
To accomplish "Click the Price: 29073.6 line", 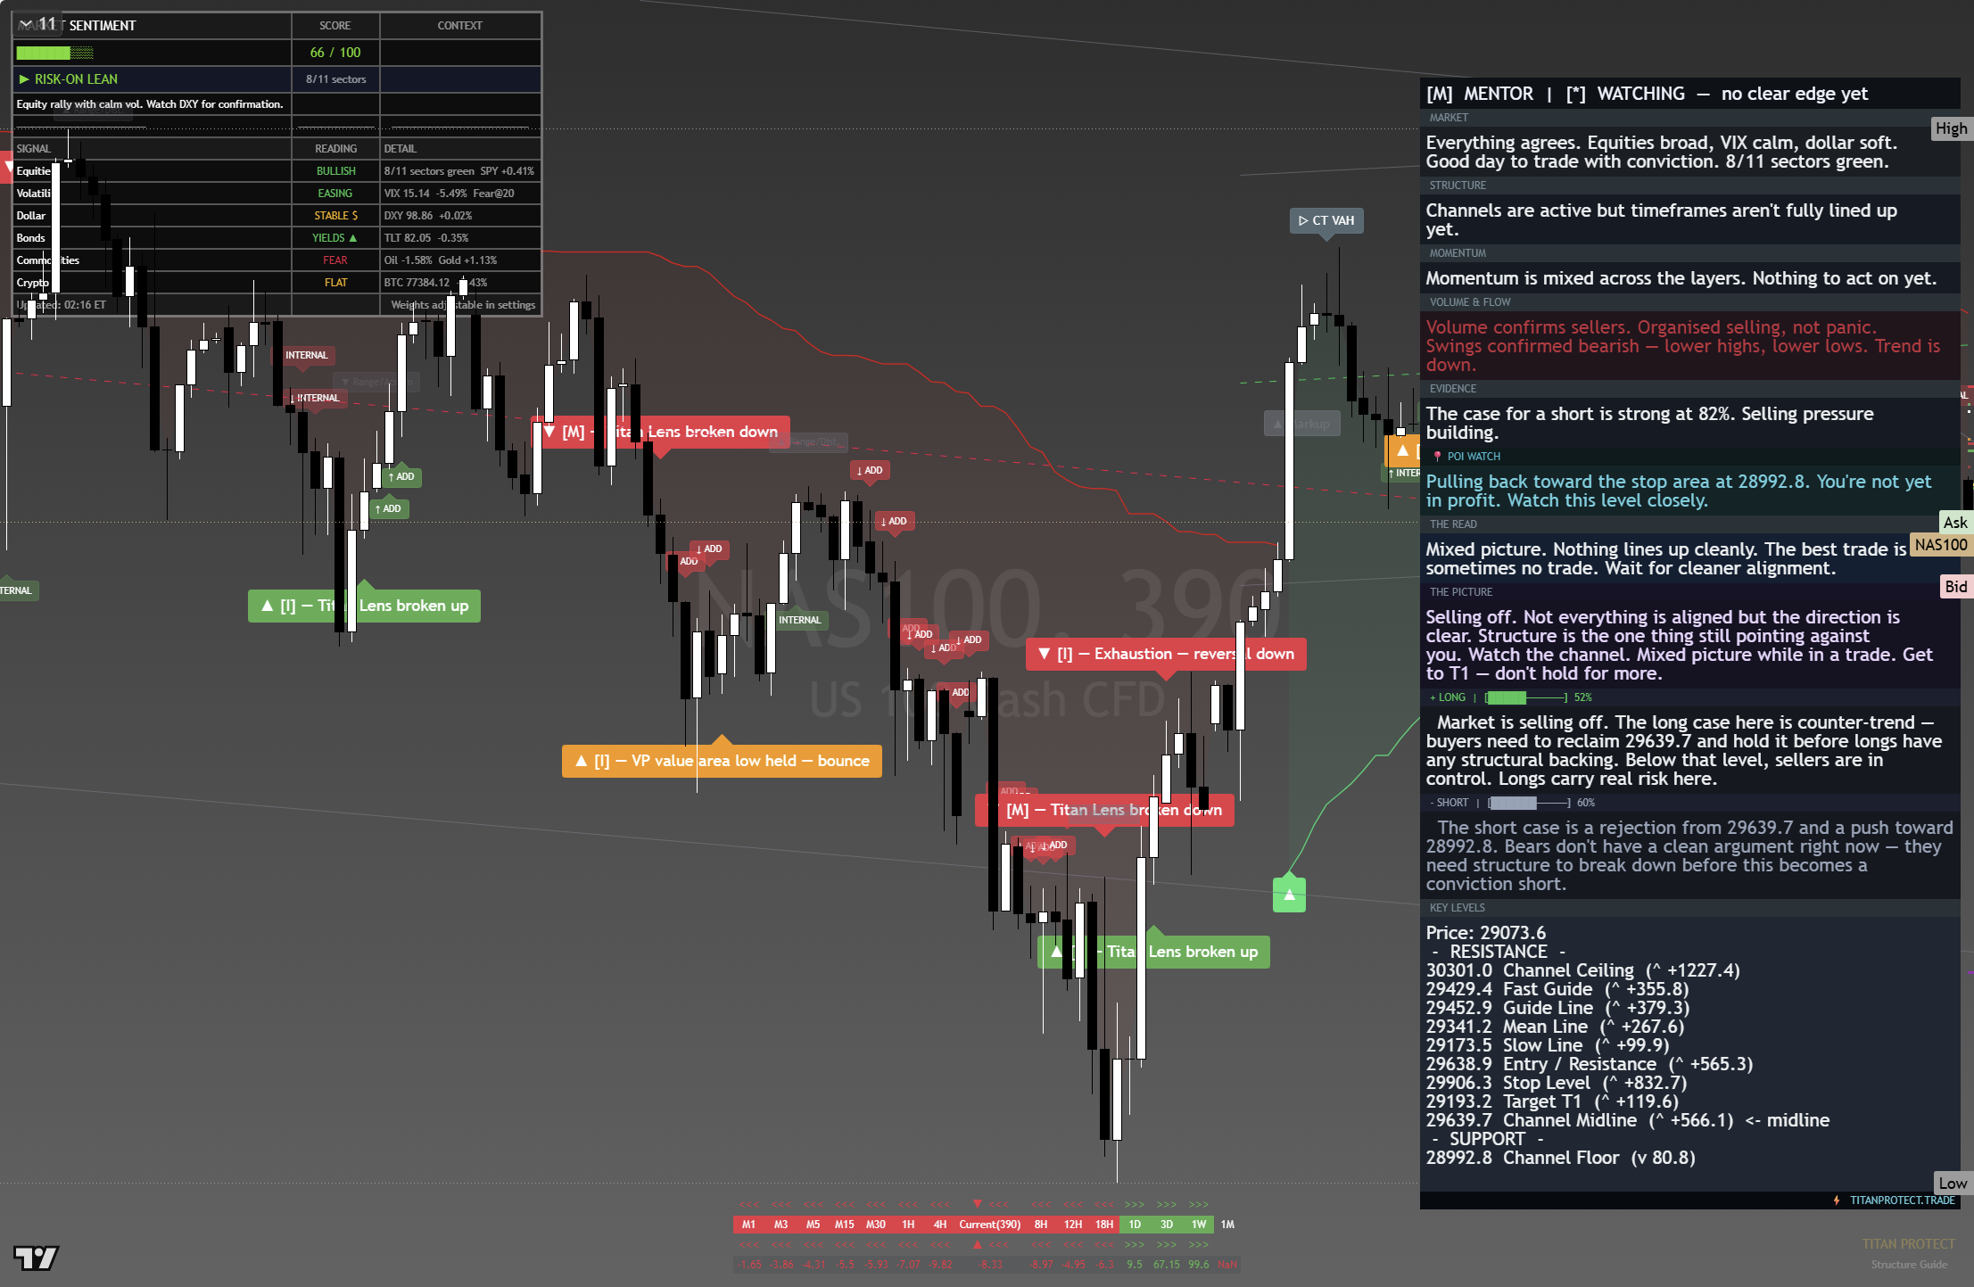I will tap(1486, 933).
